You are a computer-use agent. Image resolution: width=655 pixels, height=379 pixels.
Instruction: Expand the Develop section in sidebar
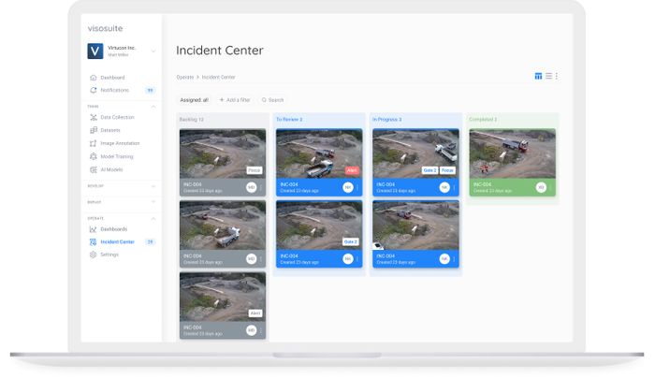[x=153, y=186]
